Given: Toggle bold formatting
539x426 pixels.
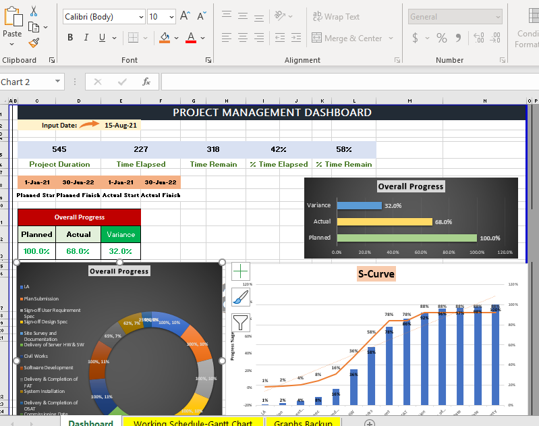Looking at the screenshot, I should click(70, 38).
